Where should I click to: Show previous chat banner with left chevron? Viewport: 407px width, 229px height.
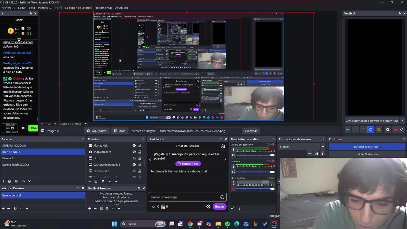[150, 159]
